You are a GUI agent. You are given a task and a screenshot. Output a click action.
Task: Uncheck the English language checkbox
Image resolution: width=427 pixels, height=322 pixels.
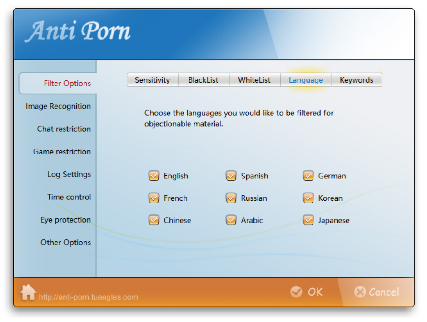point(154,176)
